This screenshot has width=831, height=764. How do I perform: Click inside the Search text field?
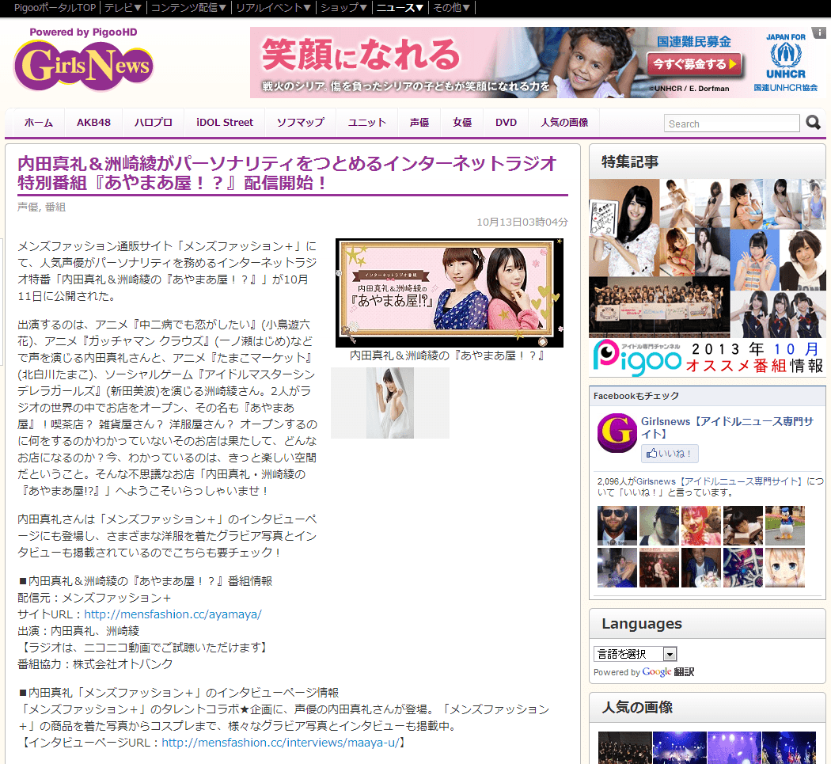(732, 124)
